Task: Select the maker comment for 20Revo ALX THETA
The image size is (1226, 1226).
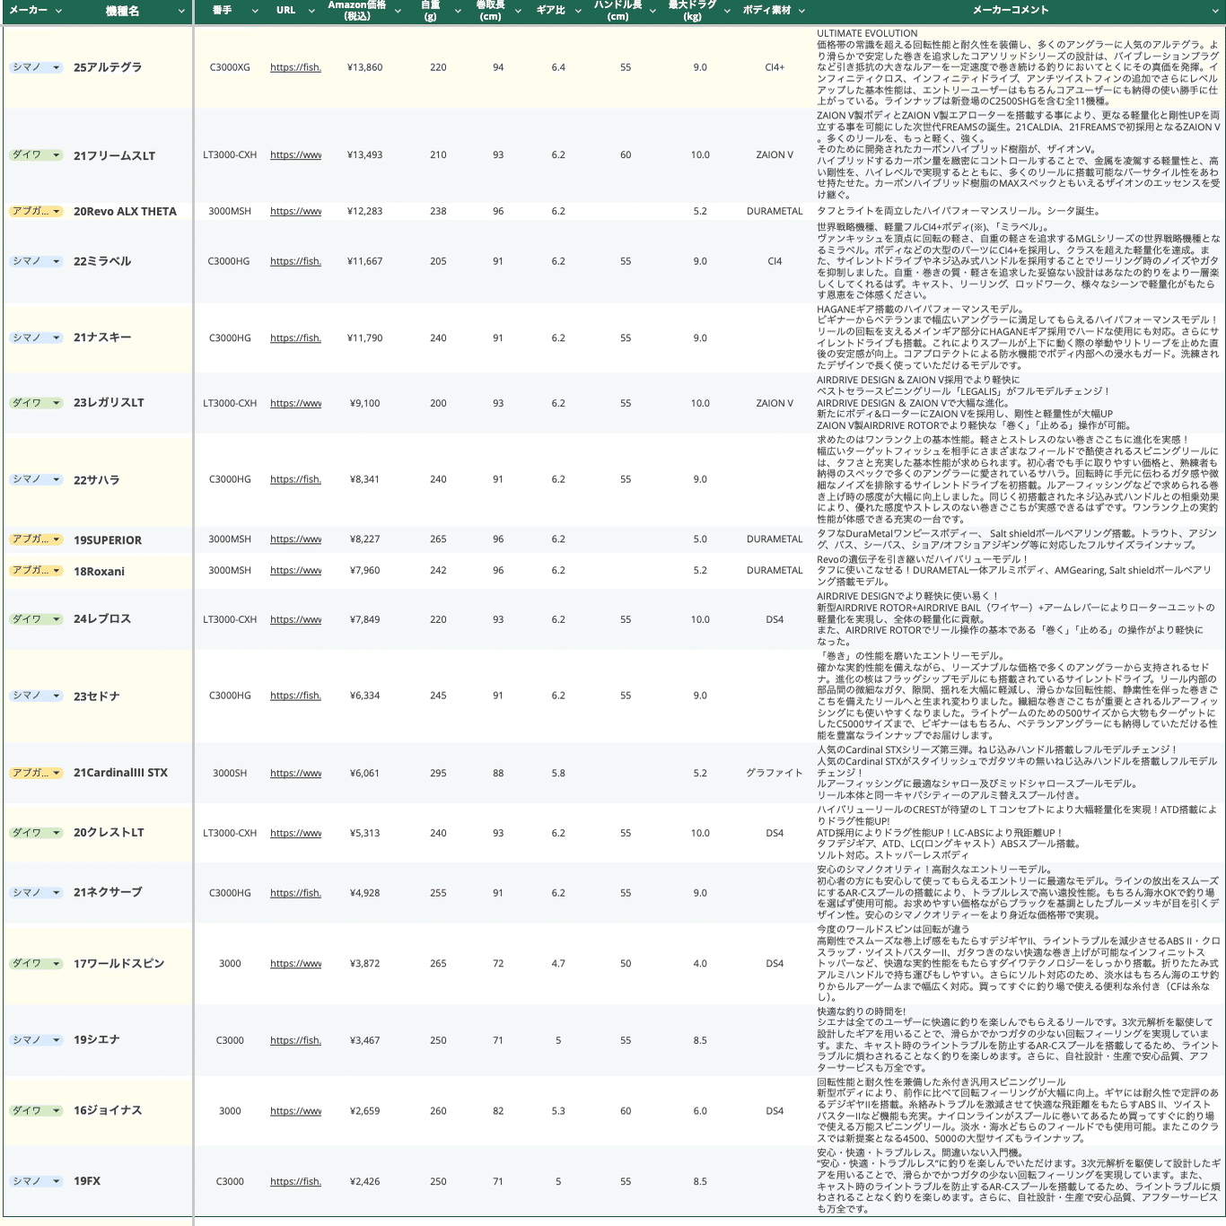Action: (x=1019, y=212)
